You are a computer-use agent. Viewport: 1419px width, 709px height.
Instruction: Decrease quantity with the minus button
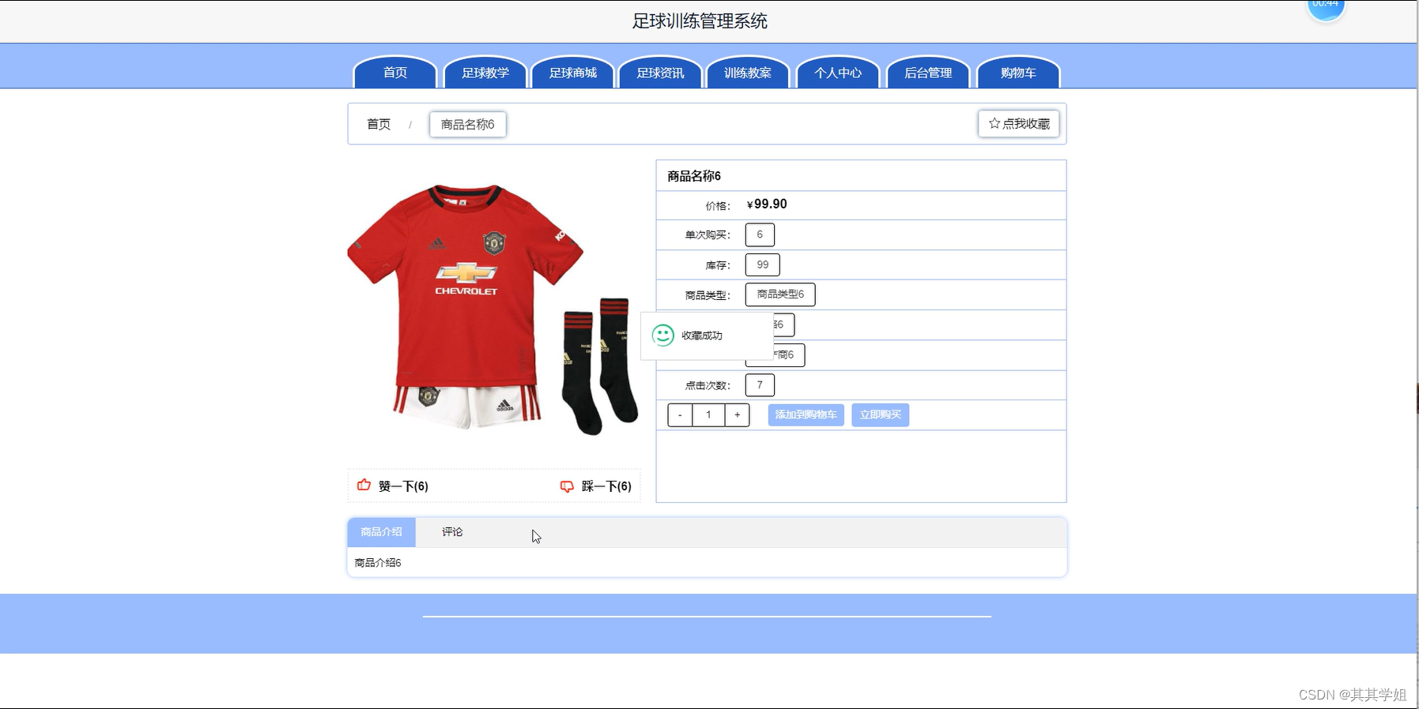coord(680,415)
